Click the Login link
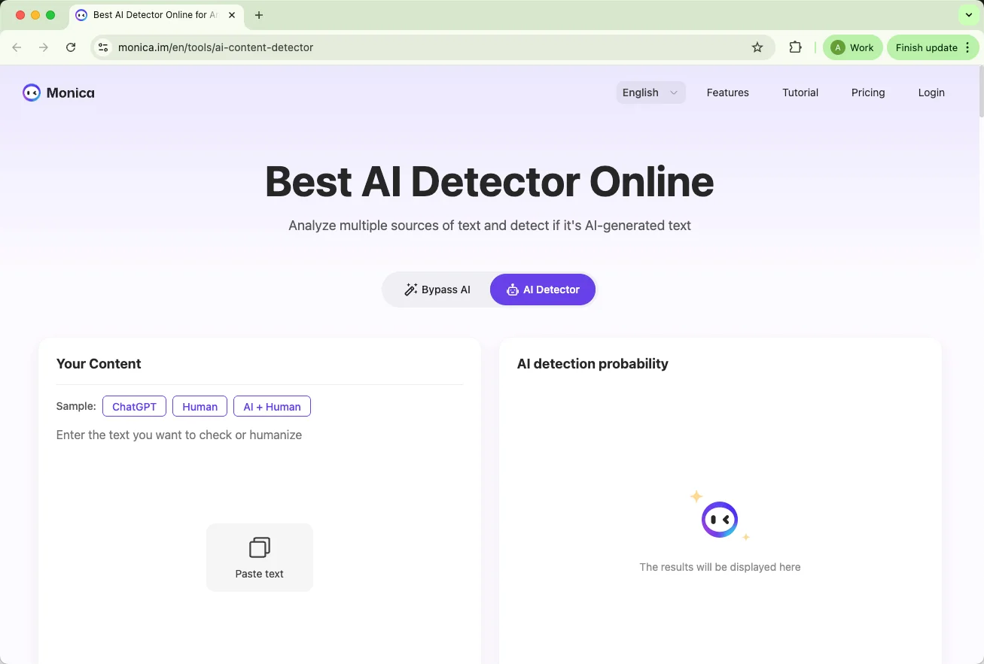The image size is (984, 664). click(931, 92)
